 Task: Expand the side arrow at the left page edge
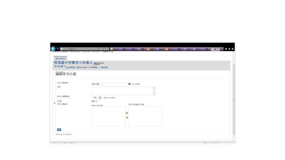[x=54, y=103]
